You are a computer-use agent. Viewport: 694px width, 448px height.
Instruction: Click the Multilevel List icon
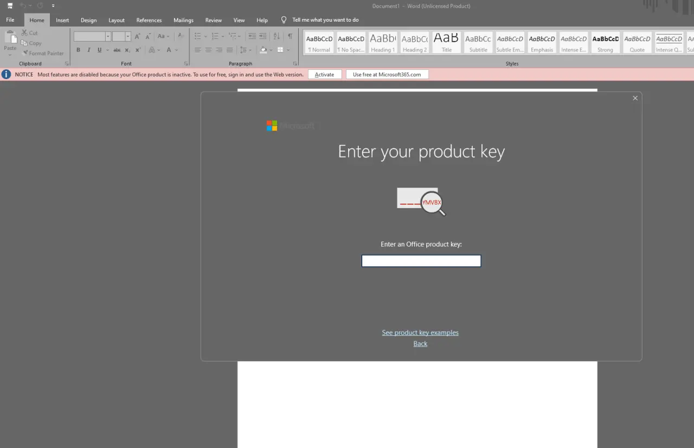pyautogui.click(x=233, y=36)
